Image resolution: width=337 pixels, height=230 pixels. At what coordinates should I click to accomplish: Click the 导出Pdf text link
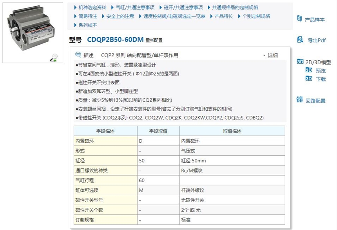point(317,40)
